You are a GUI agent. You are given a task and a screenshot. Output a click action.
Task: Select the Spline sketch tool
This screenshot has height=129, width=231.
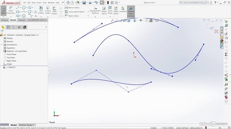tap(30, 8)
